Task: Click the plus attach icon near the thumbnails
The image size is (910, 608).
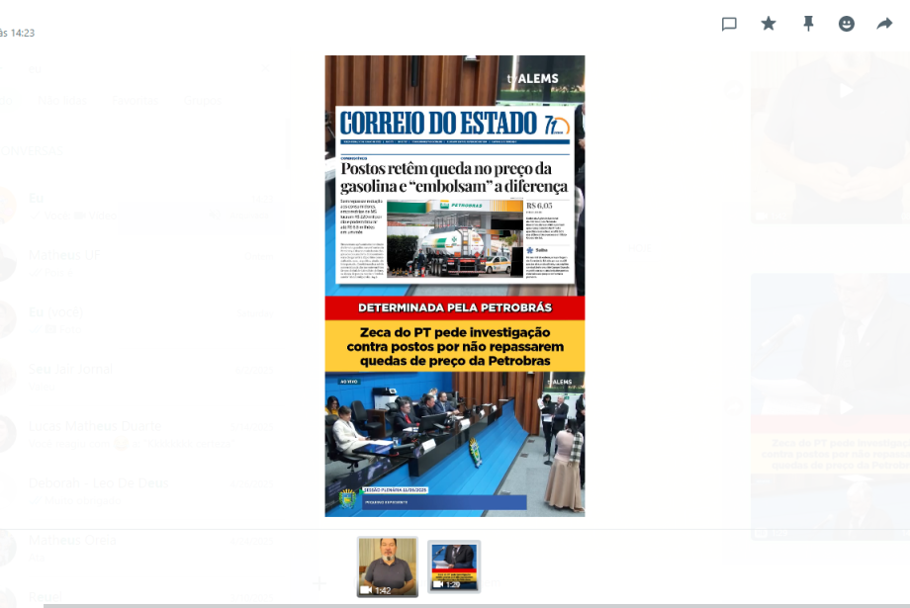Action: (x=318, y=583)
